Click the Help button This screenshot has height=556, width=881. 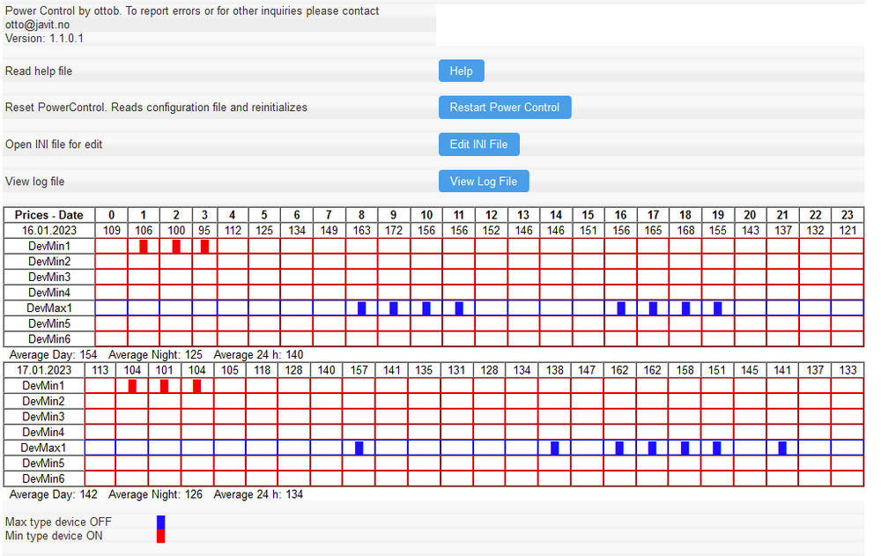tap(461, 71)
